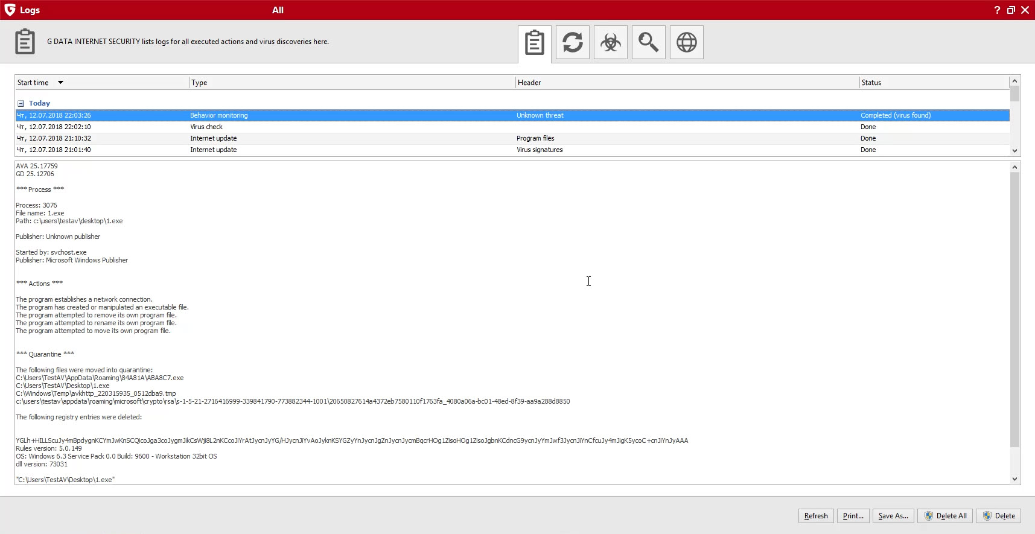Image resolution: width=1035 pixels, height=534 pixels.
Task: Click details pane scrollbar down arrow
Action: pos(1014,479)
